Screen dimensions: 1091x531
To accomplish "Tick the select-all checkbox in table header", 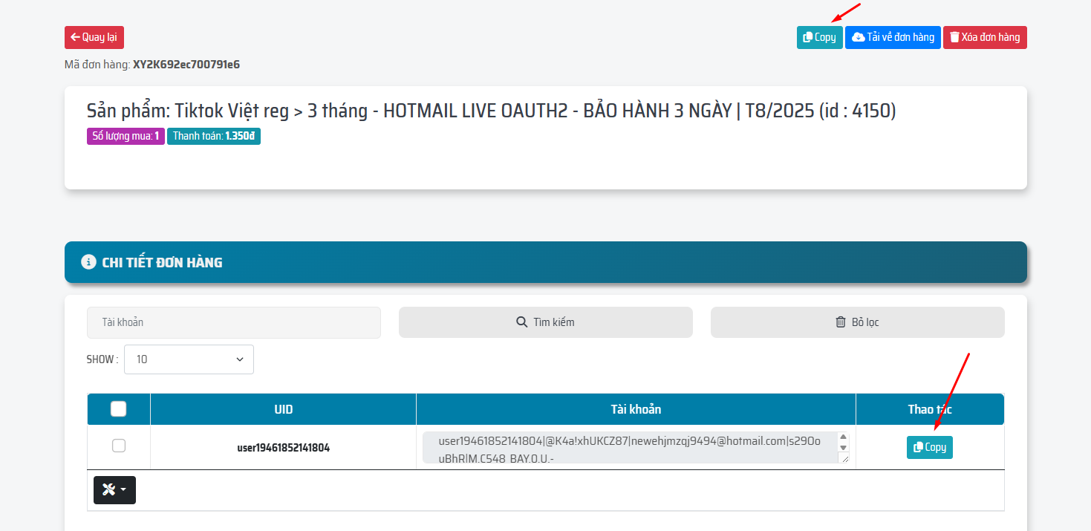I will (118, 409).
